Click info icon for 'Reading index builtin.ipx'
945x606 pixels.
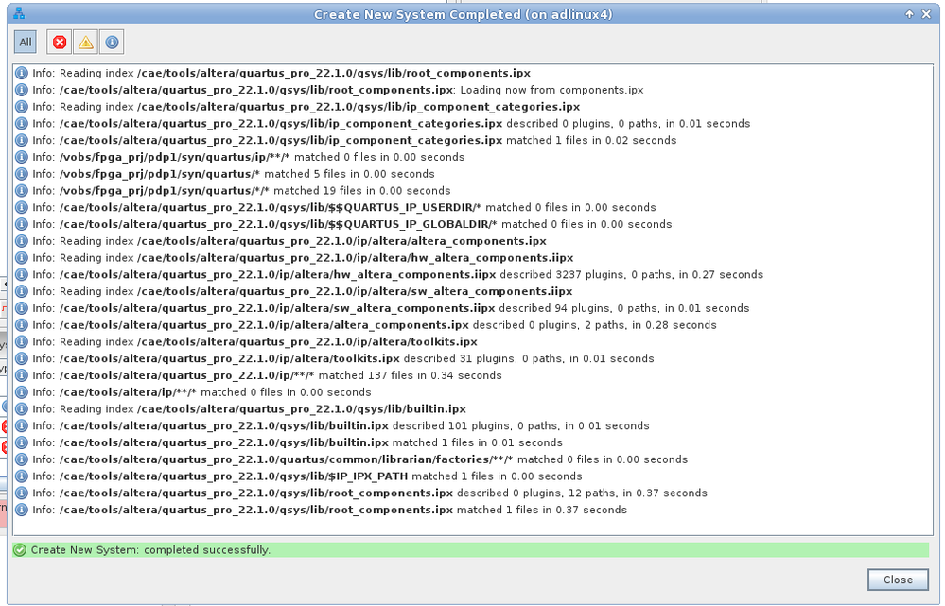[x=22, y=409]
